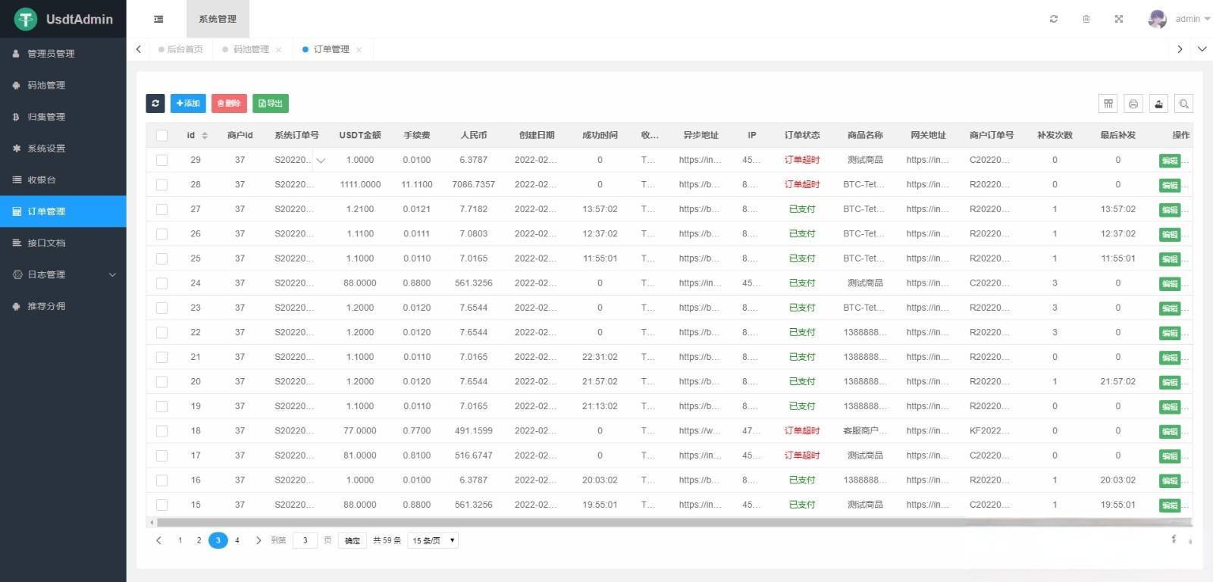Click the page number jump input field

click(305, 540)
